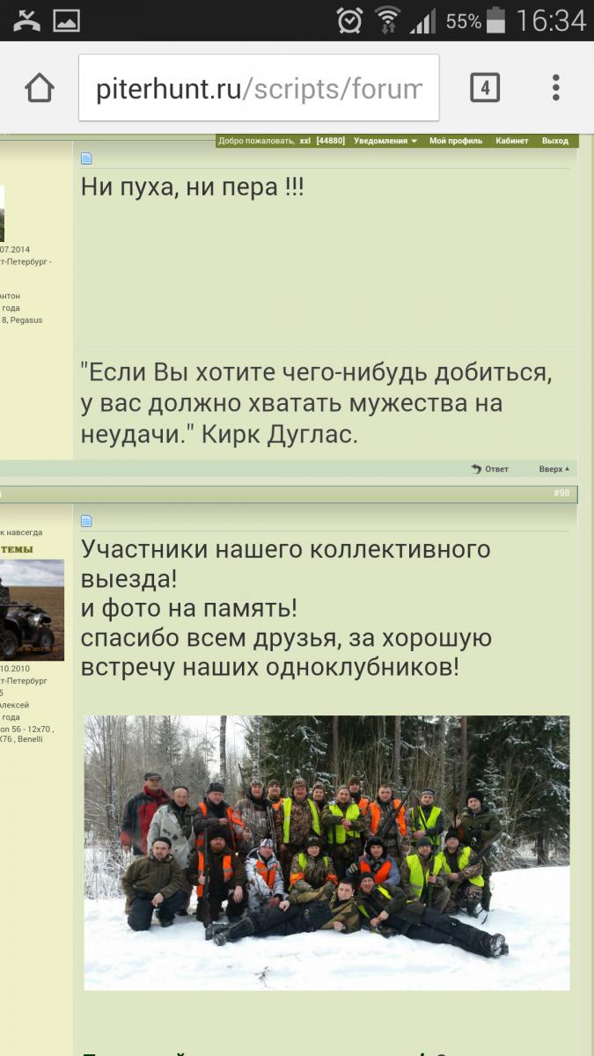This screenshot has height=1056, width=594.
Task: Open the browser tab switcher showing 4
Action: coord(485,88)
